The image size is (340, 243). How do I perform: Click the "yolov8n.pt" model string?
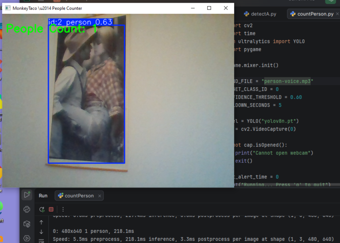(278, 121)
